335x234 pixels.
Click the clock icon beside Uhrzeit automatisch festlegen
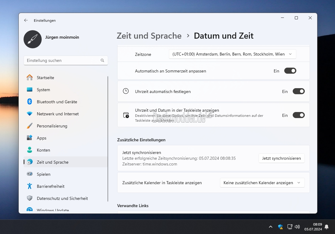[126, 91]
